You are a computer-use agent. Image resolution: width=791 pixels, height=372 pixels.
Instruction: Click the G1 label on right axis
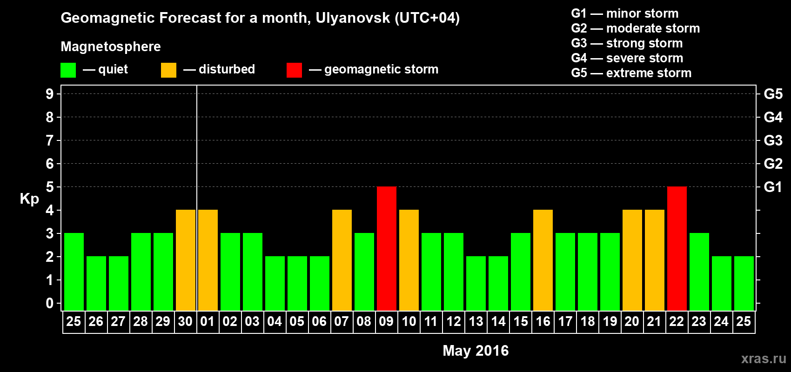(x=773, y=187)
